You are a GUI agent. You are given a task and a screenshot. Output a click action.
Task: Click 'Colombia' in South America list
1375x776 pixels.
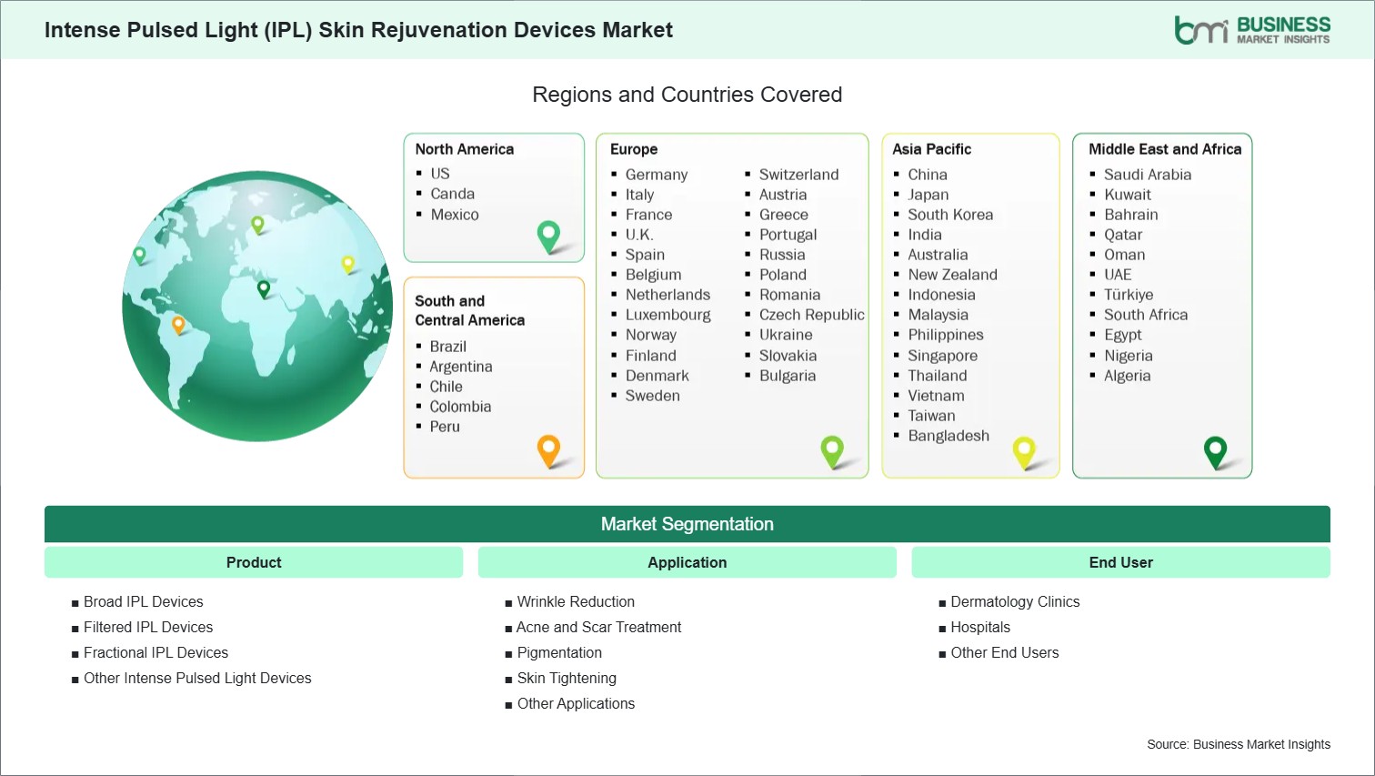tap(460, 407)
